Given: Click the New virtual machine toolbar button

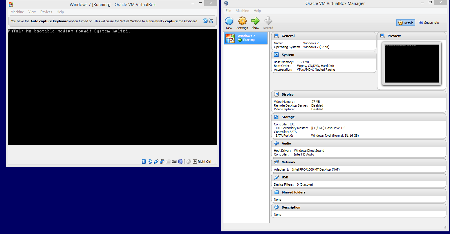Looking at the screenshot, I should (x=229, y=23).
